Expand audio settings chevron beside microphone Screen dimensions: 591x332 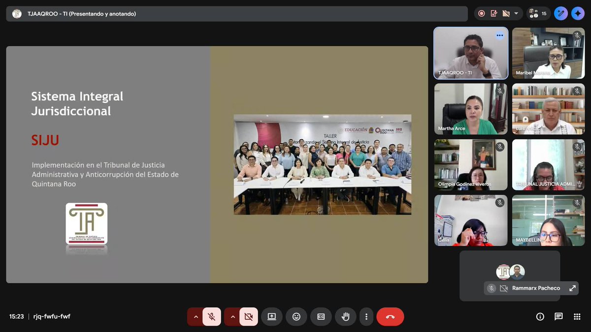pos(196,317)
